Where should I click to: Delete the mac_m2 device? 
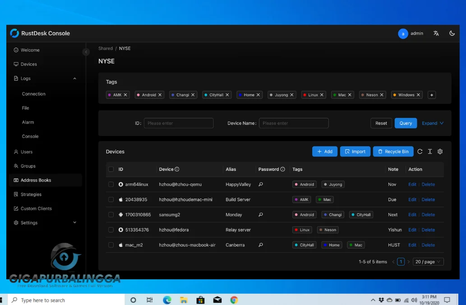pos(428,245)
